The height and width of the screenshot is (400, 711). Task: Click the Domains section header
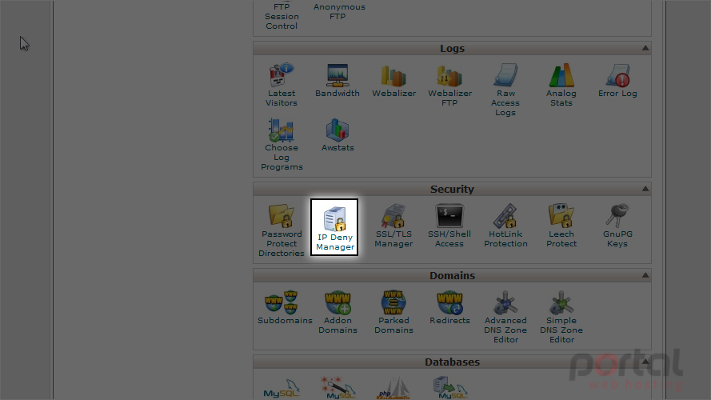(x=452, y=275)
